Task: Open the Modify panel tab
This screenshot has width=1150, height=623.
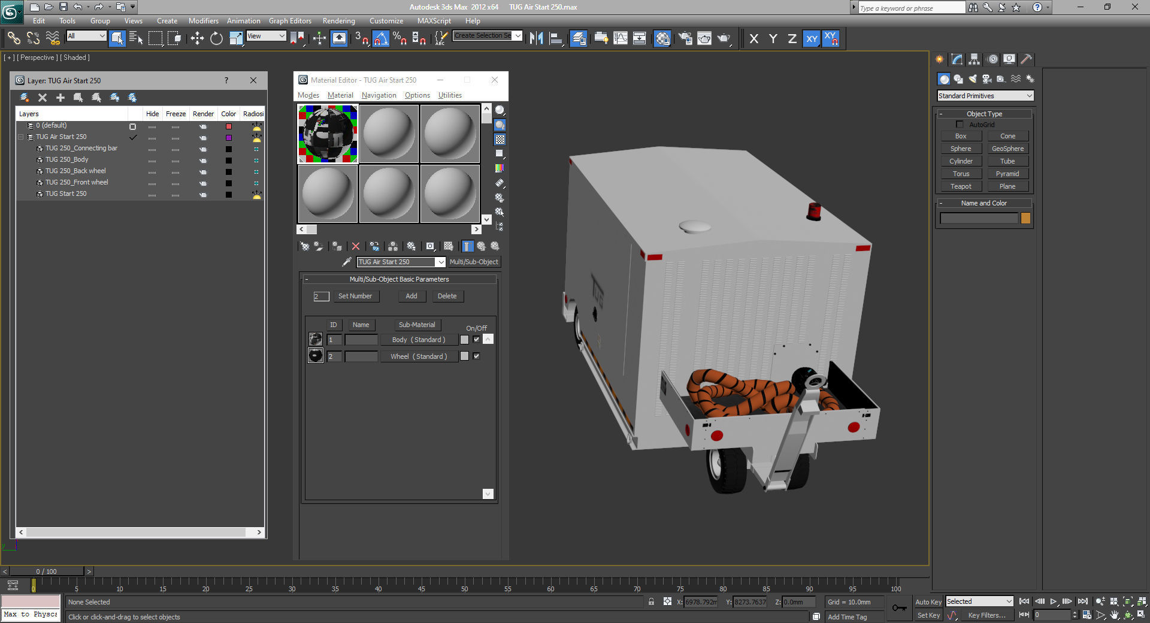Action: tap(957, 59)
